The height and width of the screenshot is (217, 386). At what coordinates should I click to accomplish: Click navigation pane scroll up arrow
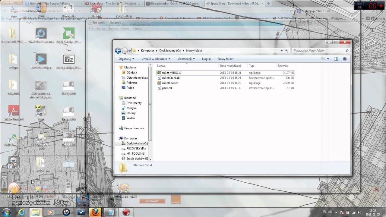coord(150,65)
